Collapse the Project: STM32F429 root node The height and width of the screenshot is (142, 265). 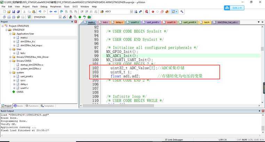coord(3,26)
